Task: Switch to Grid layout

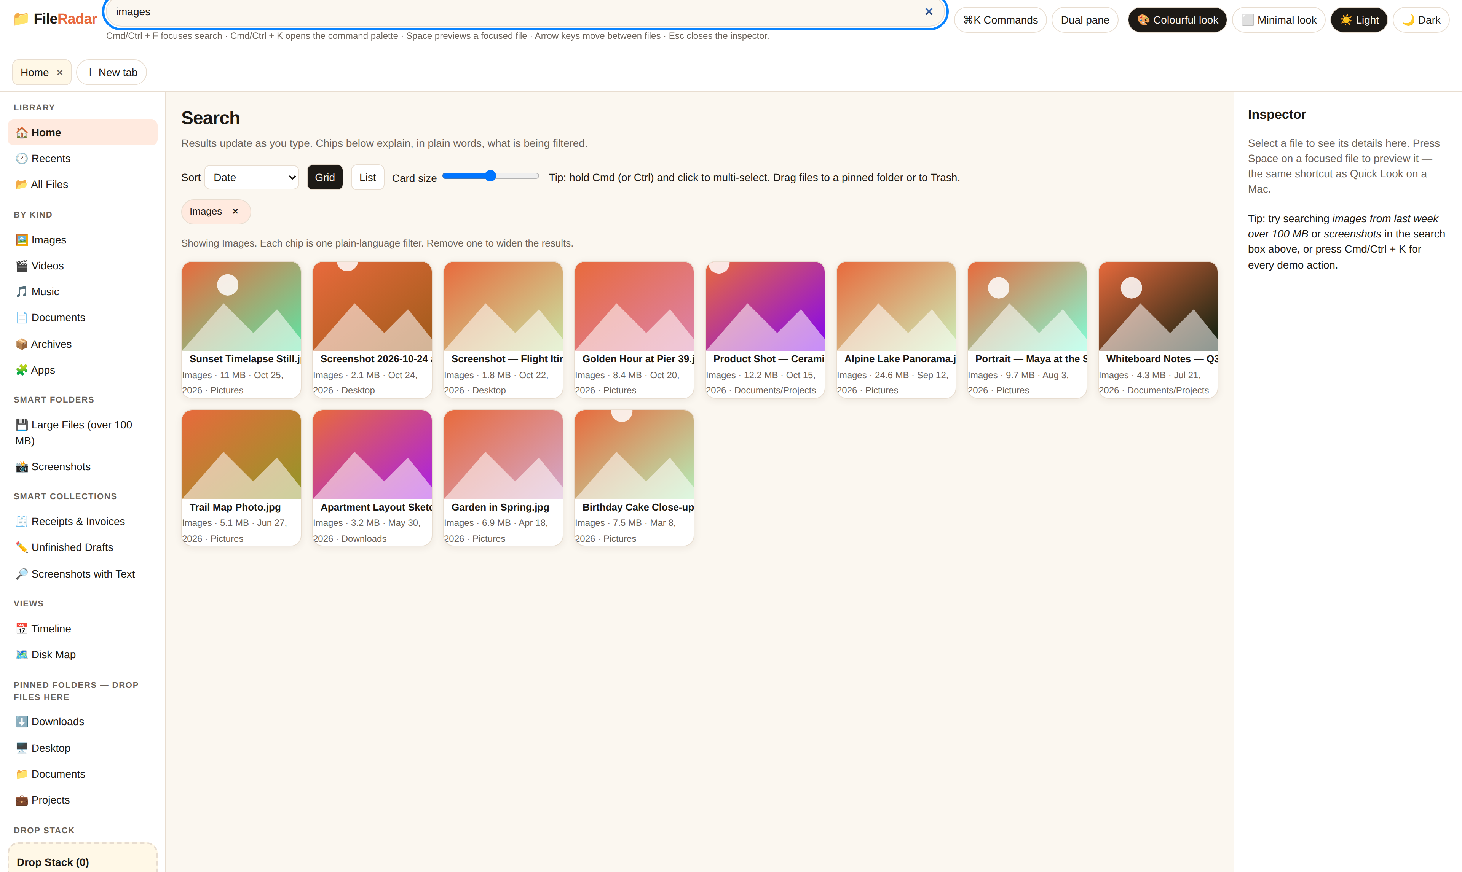Action: click(x=324, y=177)
